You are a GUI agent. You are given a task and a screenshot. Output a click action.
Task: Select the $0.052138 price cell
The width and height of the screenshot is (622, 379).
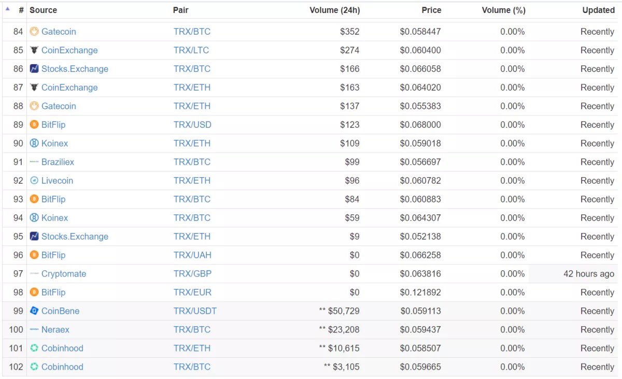pos(420,237)
